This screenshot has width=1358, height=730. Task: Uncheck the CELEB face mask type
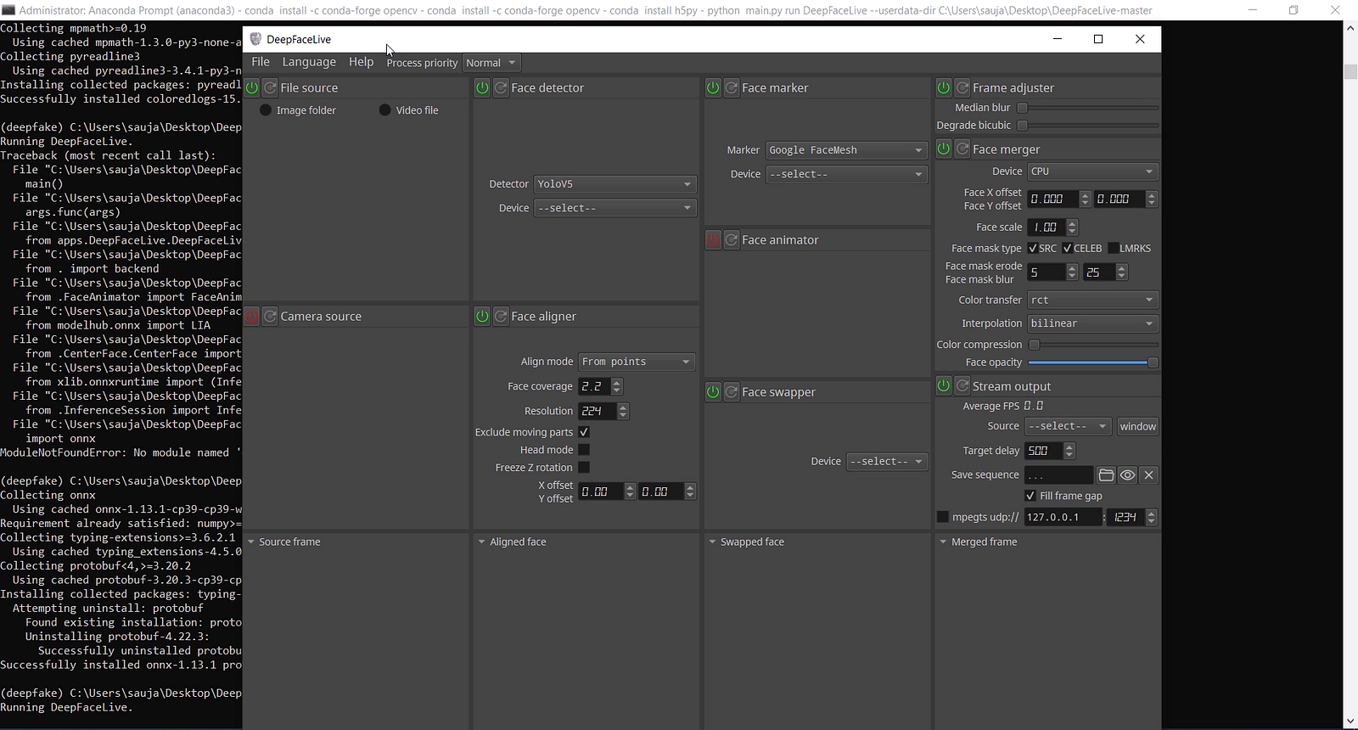pyautogui.click(x=1067, y=249)
